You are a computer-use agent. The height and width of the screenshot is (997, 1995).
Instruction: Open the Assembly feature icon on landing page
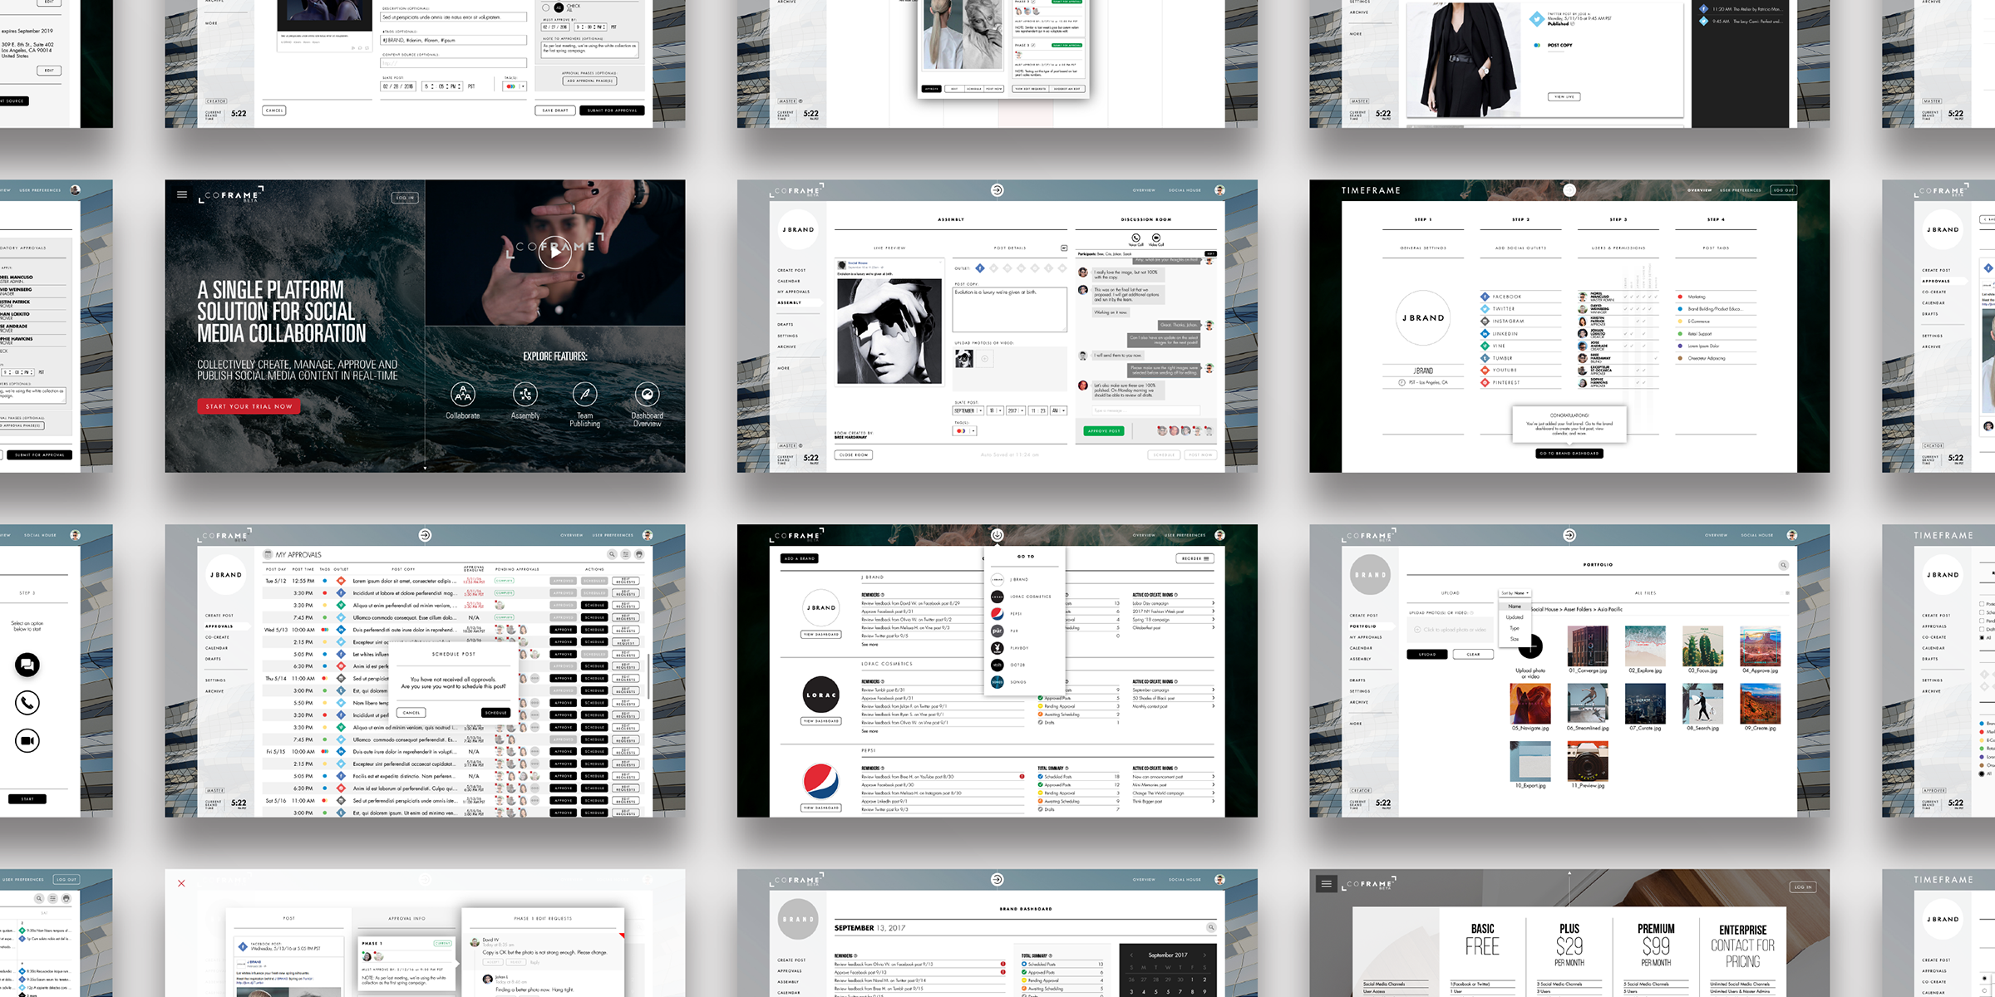525,394
